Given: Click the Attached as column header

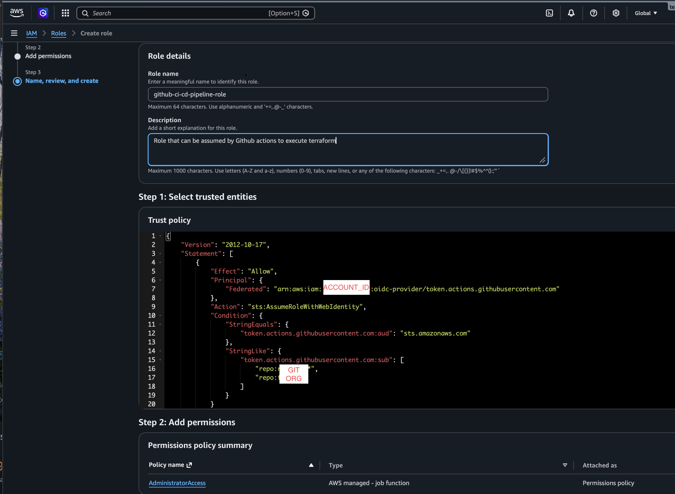Looking at the screenshot, I should [600, 465].
